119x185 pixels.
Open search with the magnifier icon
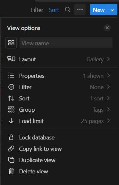pyautogui.click(x=68, y=10)
